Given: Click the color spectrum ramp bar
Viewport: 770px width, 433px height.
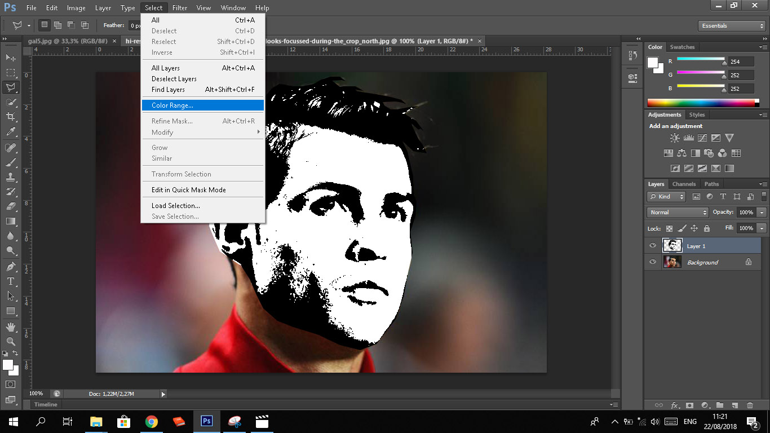Looking at the screenshot, I should pyautogui.click(x=702, y=103).
